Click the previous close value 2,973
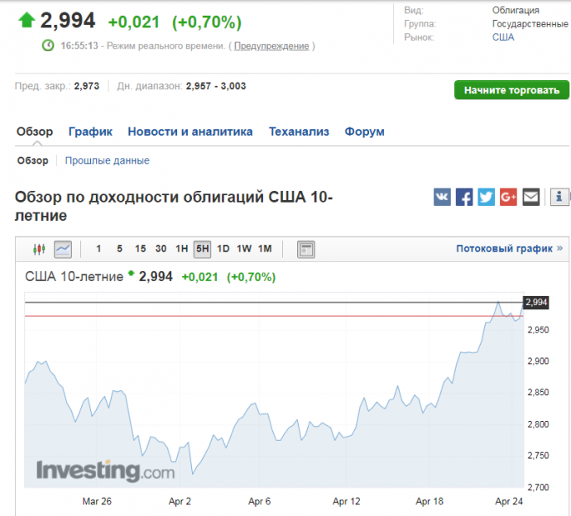The image size is (571, 516). (x=87, y=86)
